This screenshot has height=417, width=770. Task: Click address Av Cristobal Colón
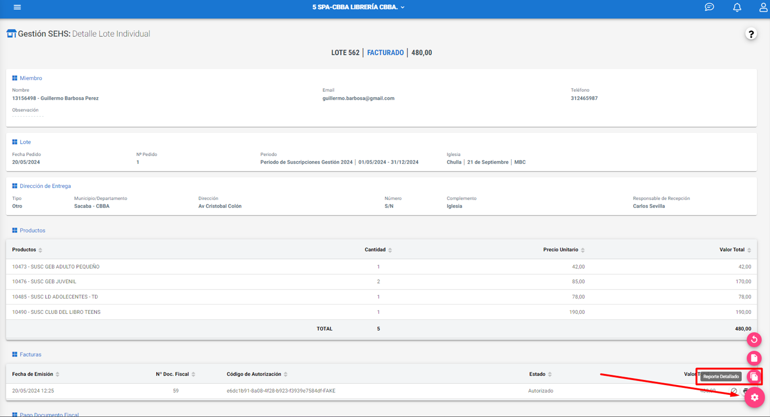[x=220, y=206]
